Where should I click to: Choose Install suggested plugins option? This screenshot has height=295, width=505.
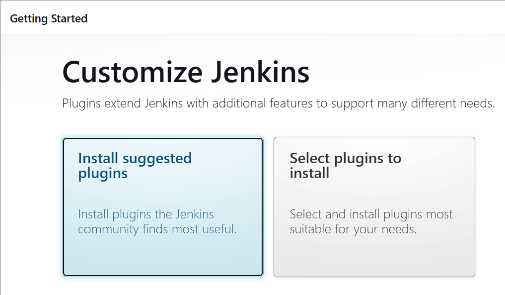[x=163, y=207]
